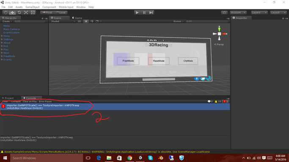The width and height of the screenshot is (289, 162).
Task: Open Shaded draw mode dropdown
Action: (63, 22)
